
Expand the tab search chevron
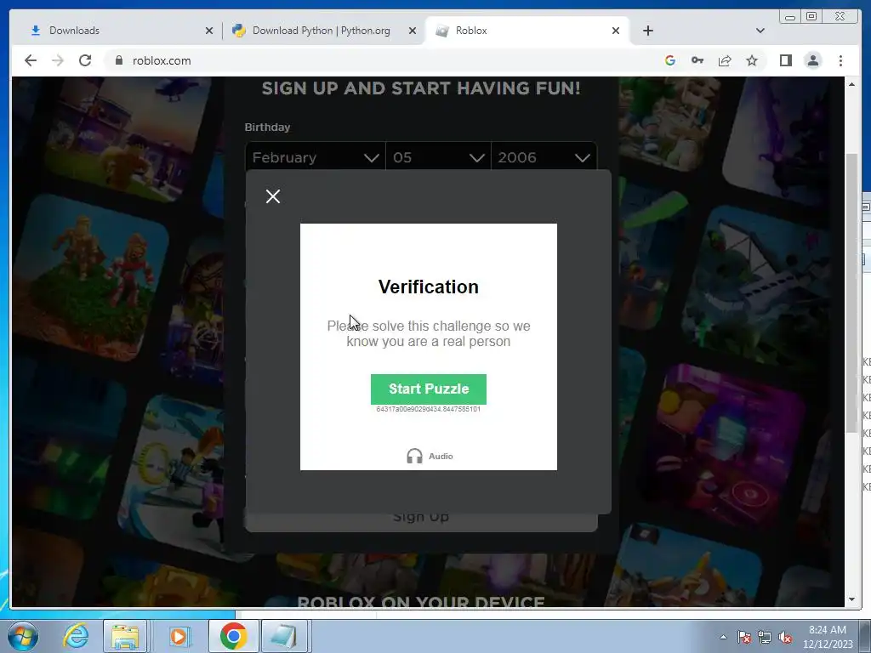click(760, 31)
